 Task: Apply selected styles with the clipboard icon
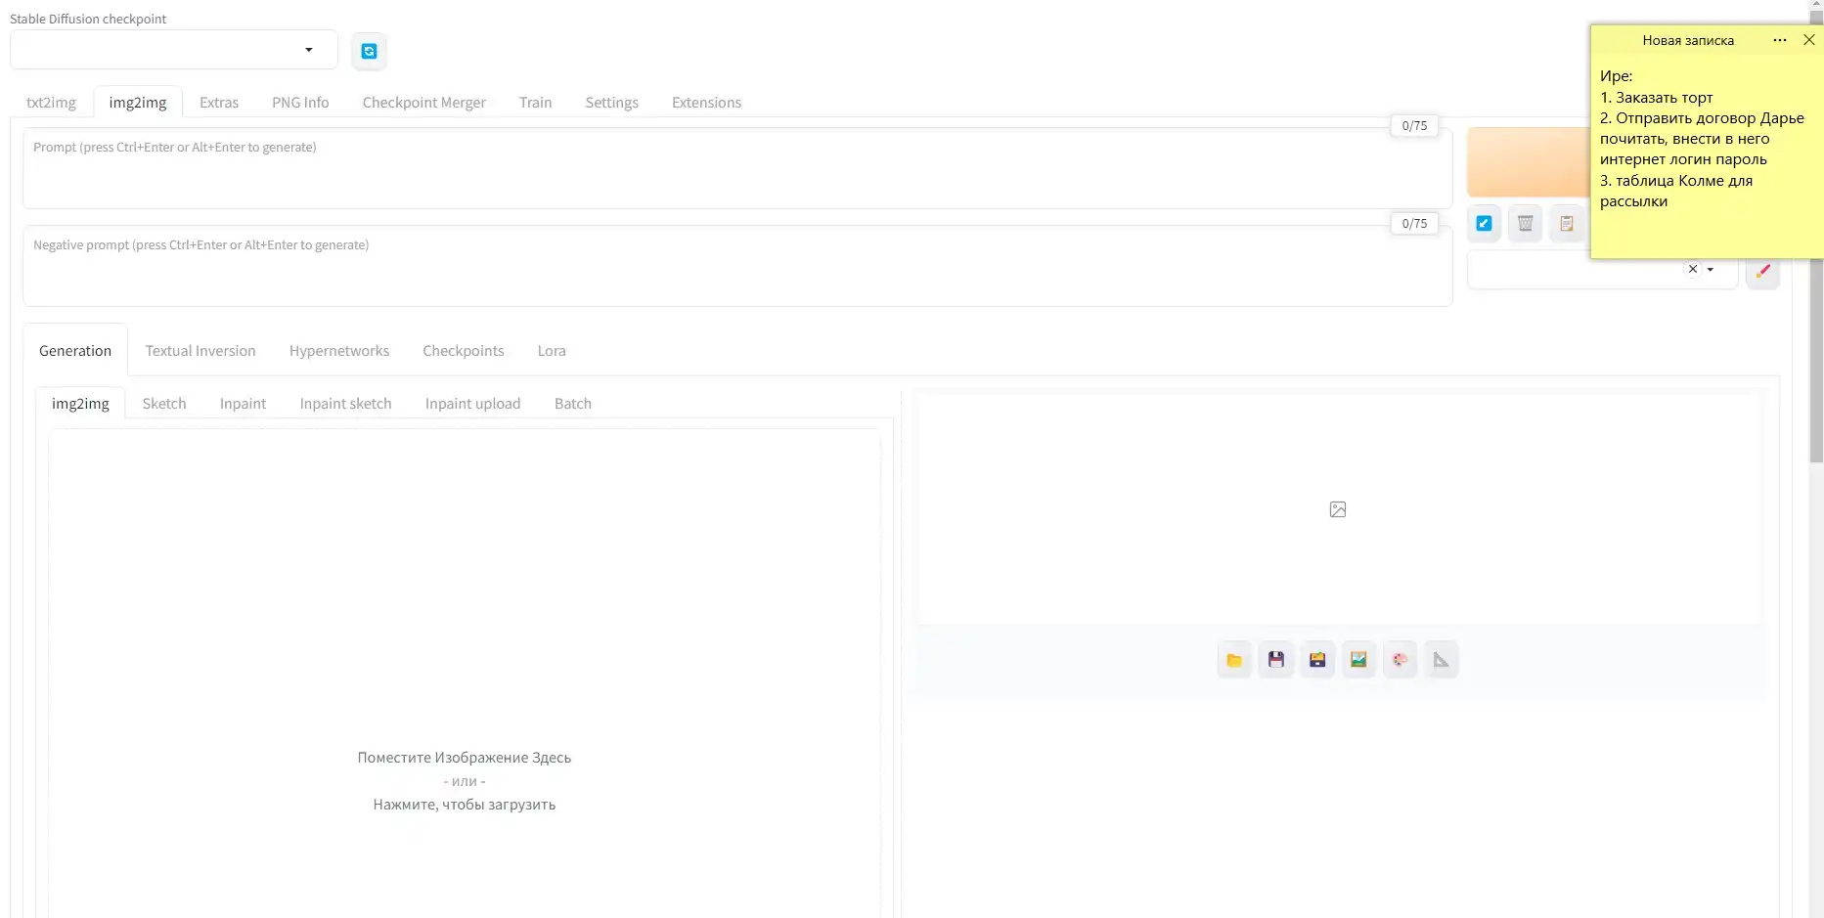click(x=1566, y=223)
